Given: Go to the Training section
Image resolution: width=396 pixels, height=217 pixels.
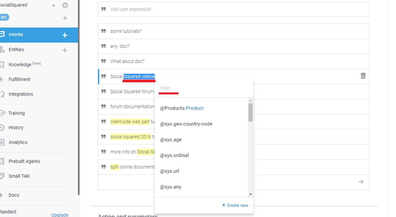Looking at the screenshot, I should coord(16,113).
